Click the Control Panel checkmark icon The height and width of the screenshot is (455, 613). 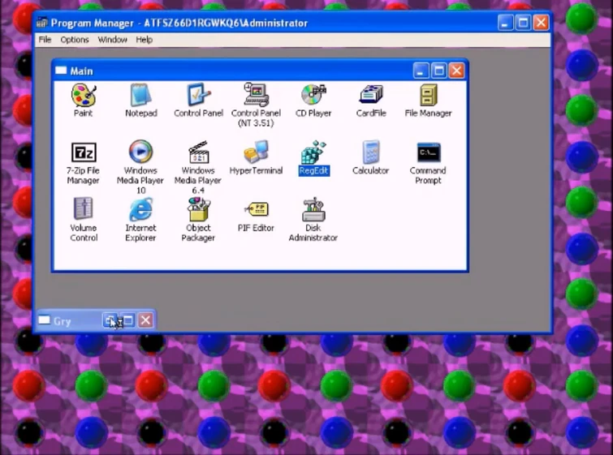[199, 95]
